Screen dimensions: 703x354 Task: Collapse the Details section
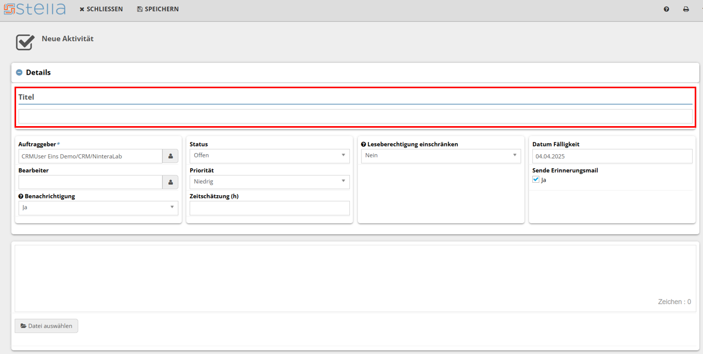pyautogui.click(x=19, y=73)
